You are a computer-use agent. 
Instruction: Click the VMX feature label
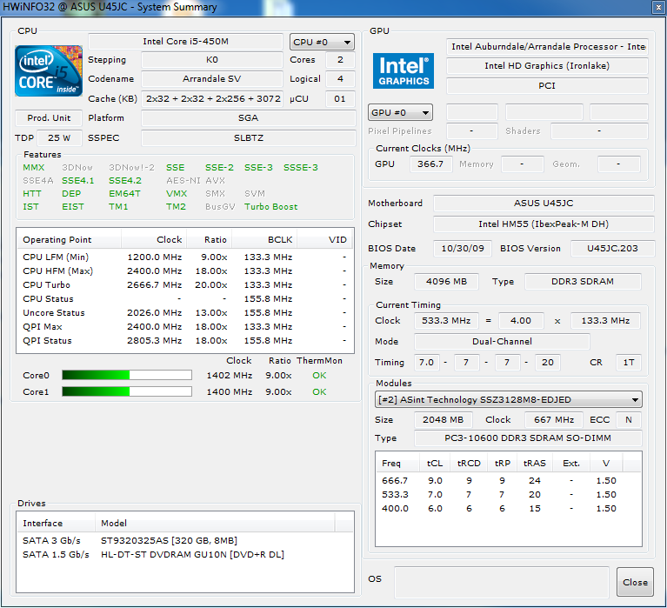pos(177,194)
